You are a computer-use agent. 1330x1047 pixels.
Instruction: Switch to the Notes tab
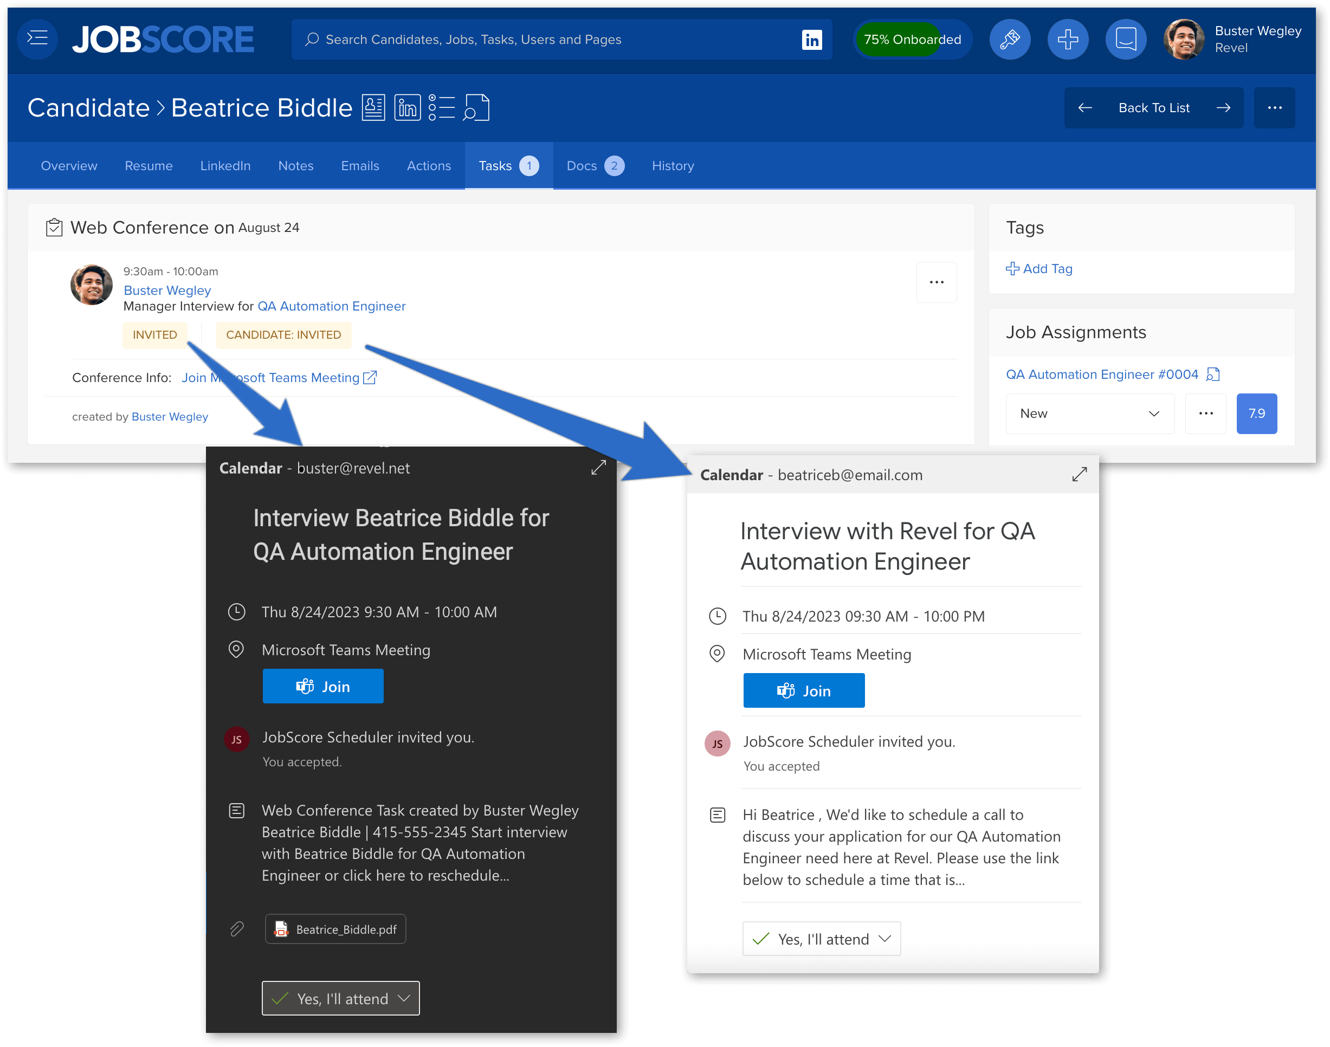pyautogui.click(x=296, y=165)
